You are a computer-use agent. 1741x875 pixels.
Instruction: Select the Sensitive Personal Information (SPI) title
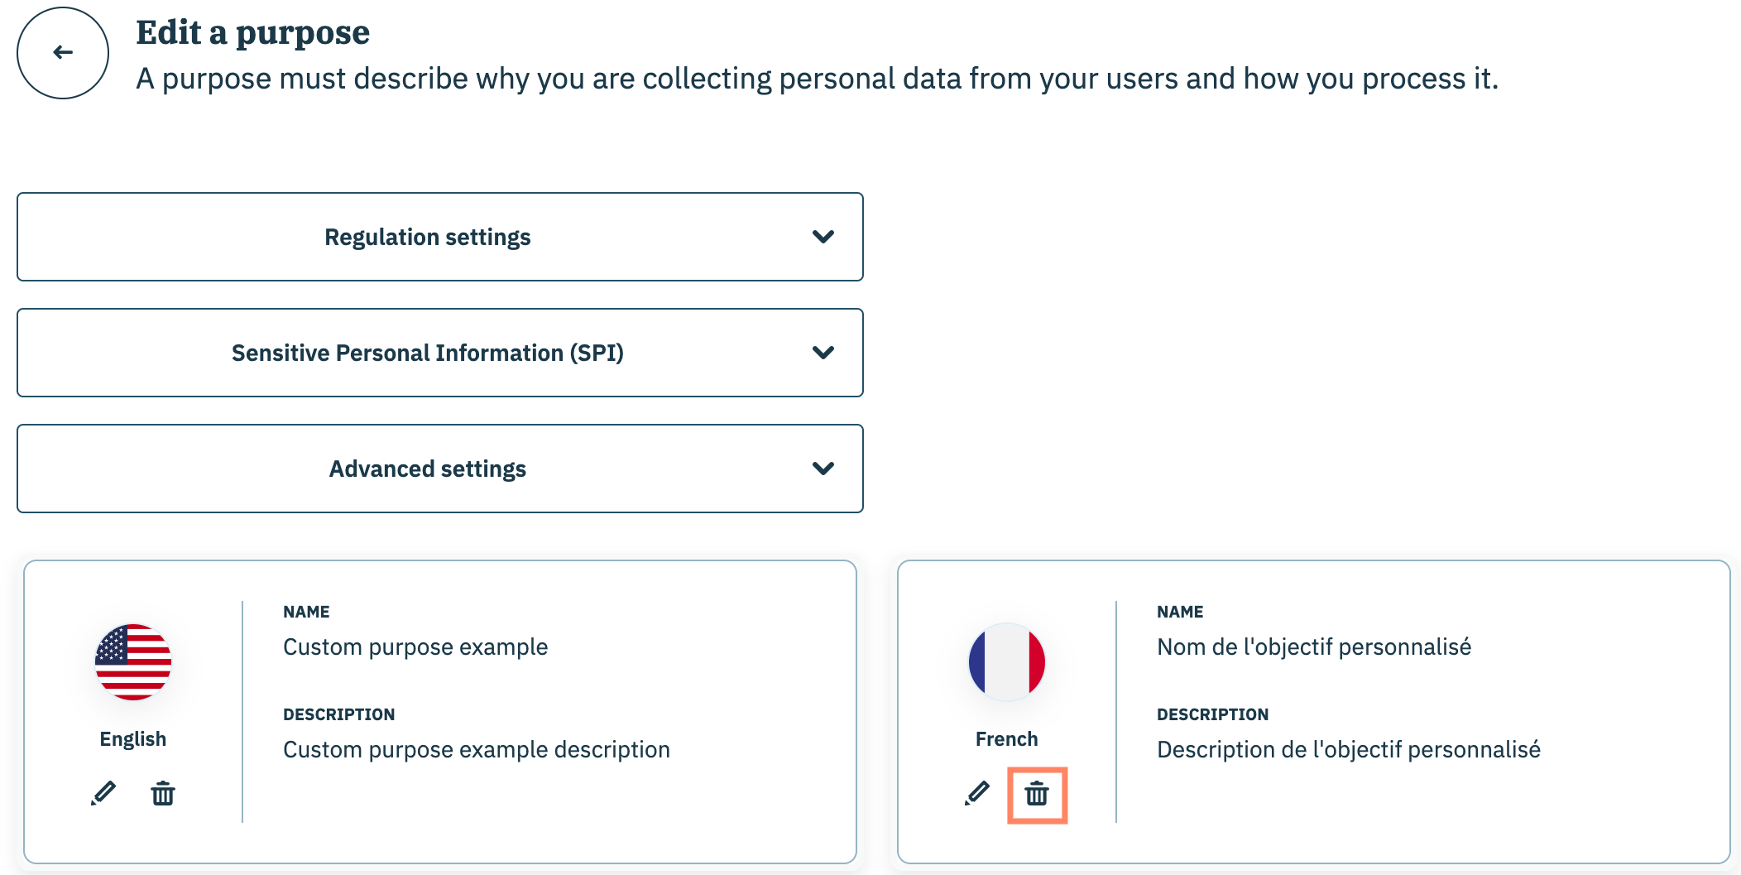(x=427, y=353)
